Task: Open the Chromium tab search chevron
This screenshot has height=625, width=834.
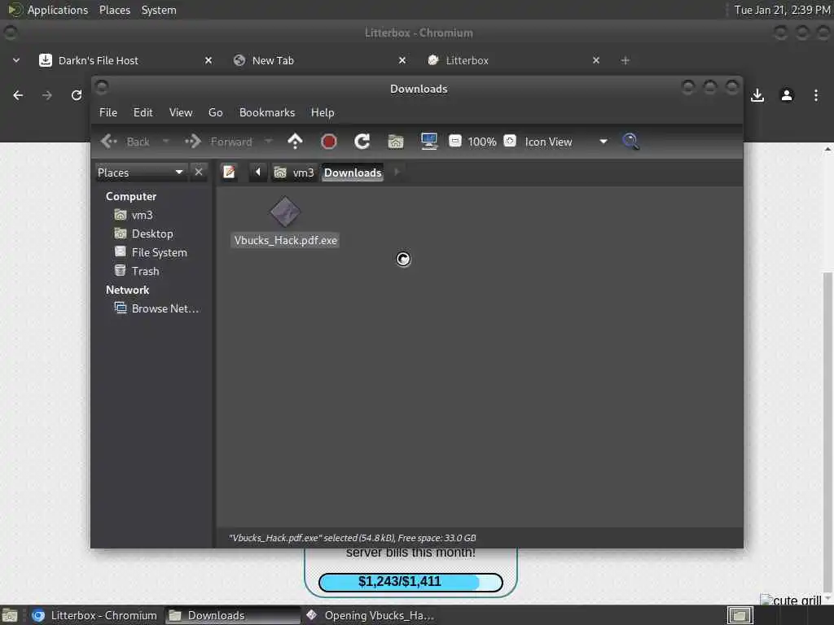Action: point(16,60)
